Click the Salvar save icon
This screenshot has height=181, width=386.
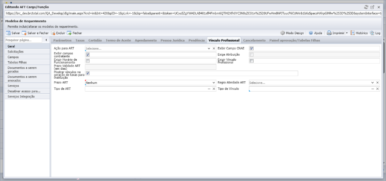point(8,33)
